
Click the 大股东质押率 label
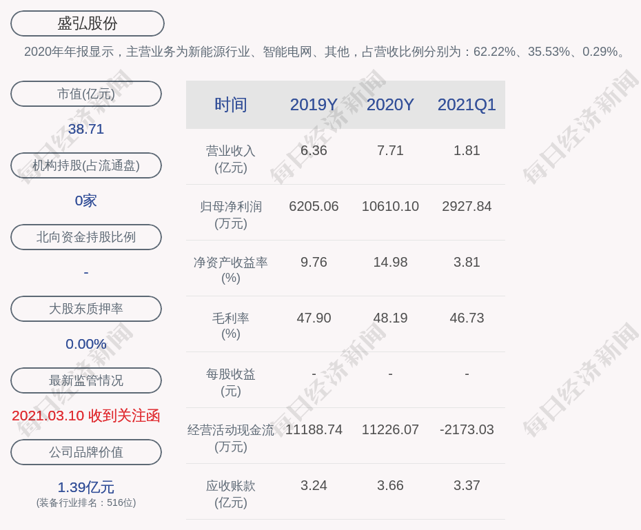pyautogui.click(x=86, y=309)
